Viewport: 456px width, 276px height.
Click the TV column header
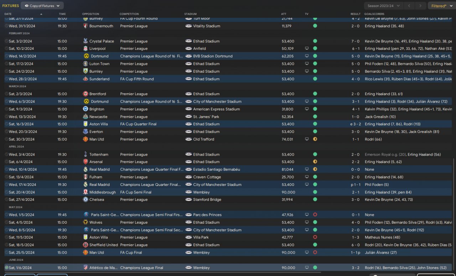(307, 14)
